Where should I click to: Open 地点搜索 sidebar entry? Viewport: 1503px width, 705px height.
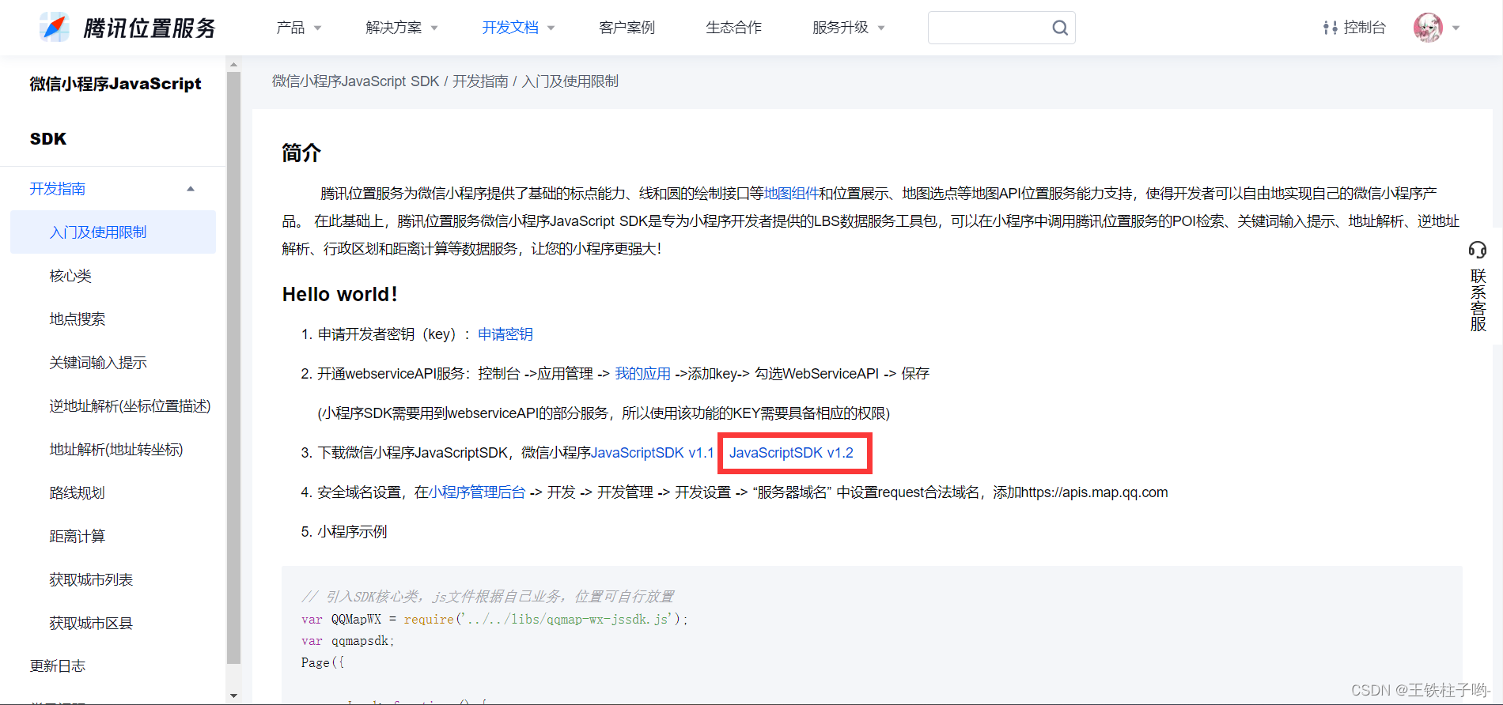77,319
